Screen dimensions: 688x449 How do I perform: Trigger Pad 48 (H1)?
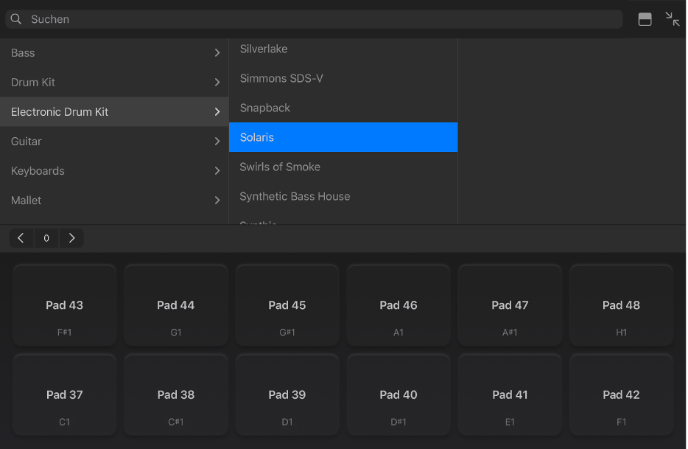pyautogui.click(x=621, y=304)
